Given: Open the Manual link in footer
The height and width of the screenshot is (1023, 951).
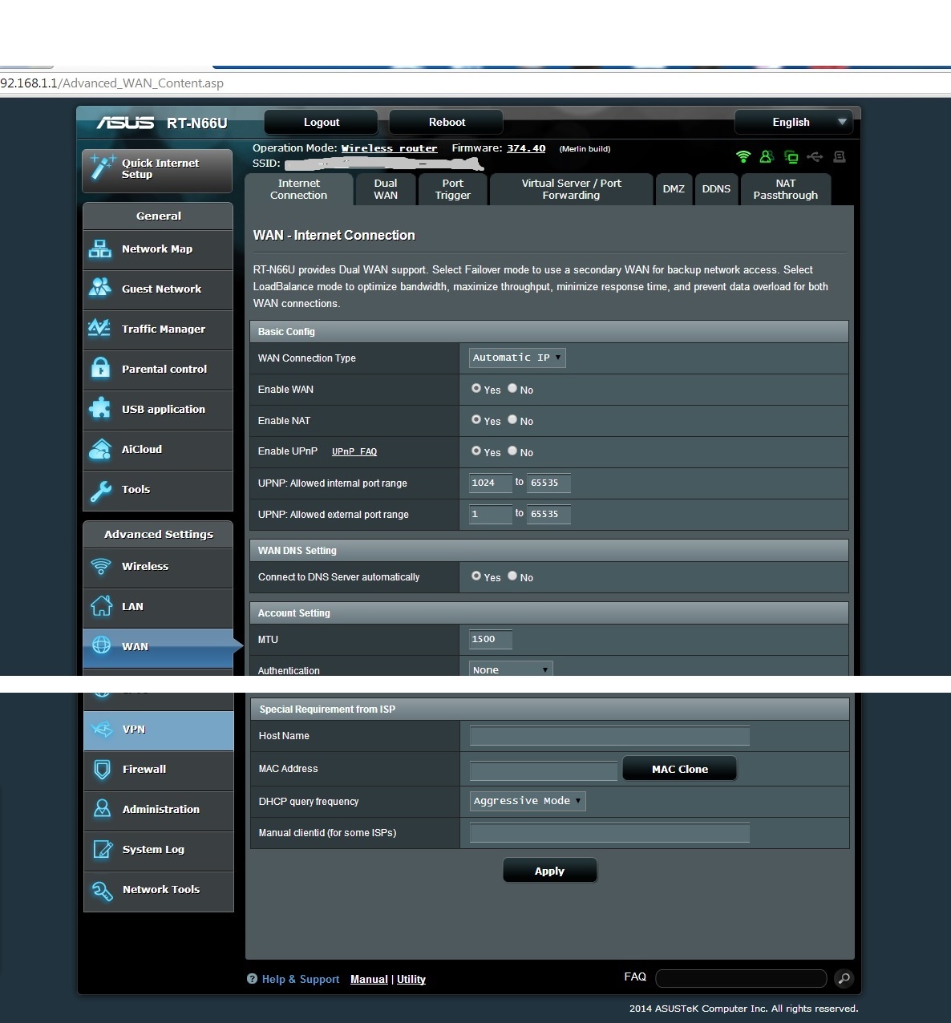Looking at the screenshot, I should tap(369, 979).
